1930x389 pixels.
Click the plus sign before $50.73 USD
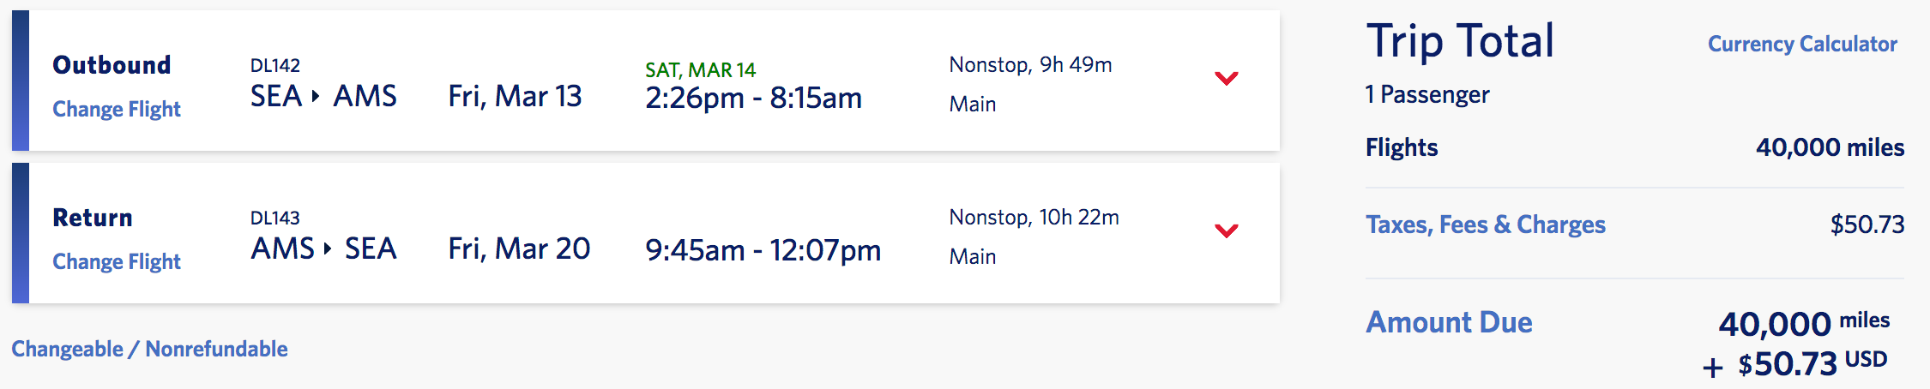(1712, 368)
